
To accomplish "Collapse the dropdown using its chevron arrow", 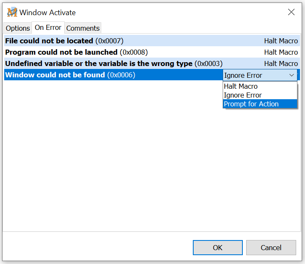I will (x=292, y=75).
